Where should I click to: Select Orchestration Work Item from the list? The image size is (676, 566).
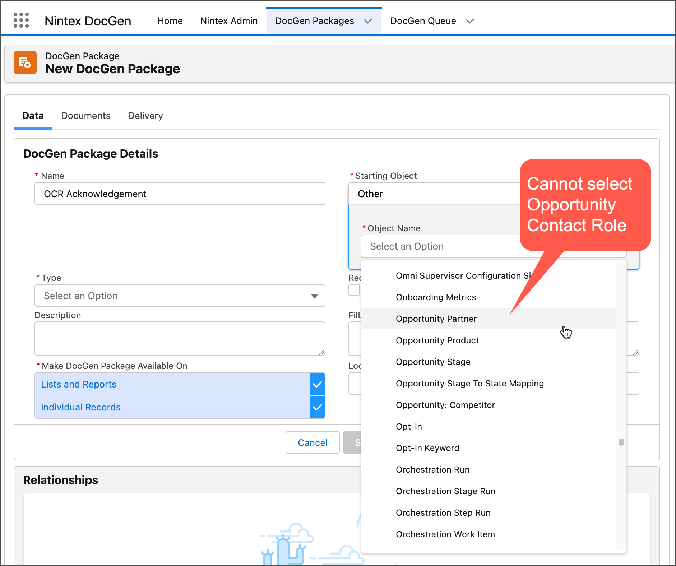click(489, 534)
